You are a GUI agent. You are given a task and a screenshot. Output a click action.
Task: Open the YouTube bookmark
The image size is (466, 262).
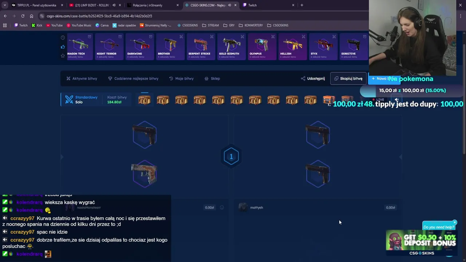[x=54, y=25]
